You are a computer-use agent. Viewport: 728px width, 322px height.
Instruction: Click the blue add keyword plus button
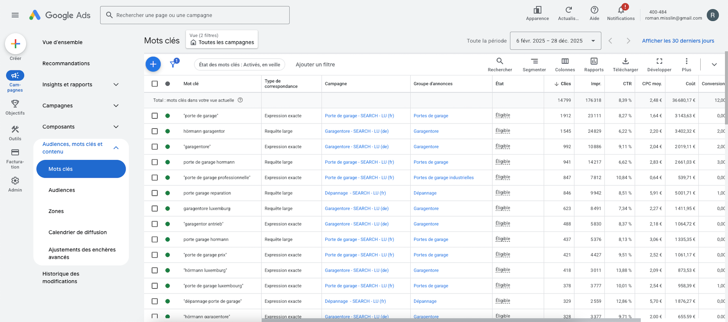tap(153, 64)
